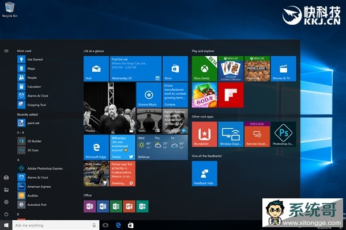Viewport: 346px width, 230px height.
Task: Open the Store tile
Action: click(175, 68)
